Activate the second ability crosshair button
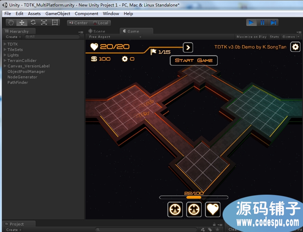Screen dimensions: 303x232 194,209
